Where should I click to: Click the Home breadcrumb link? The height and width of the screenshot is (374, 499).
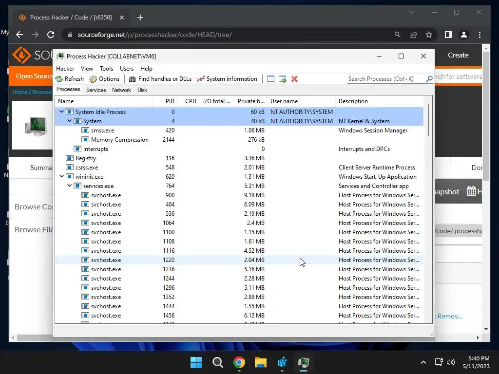[19, 92]
